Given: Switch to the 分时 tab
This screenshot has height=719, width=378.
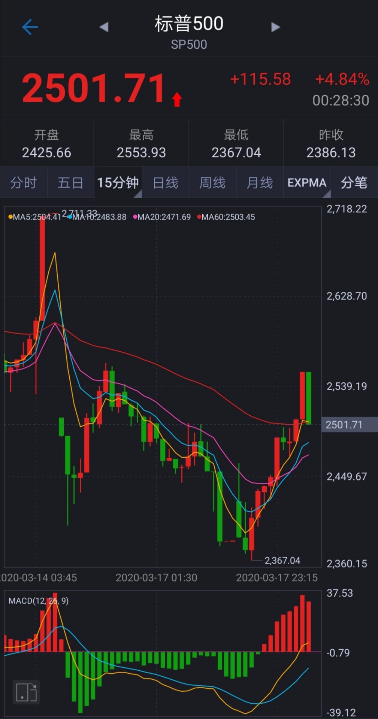Looking at the screenshot, I should click(24, 182).
